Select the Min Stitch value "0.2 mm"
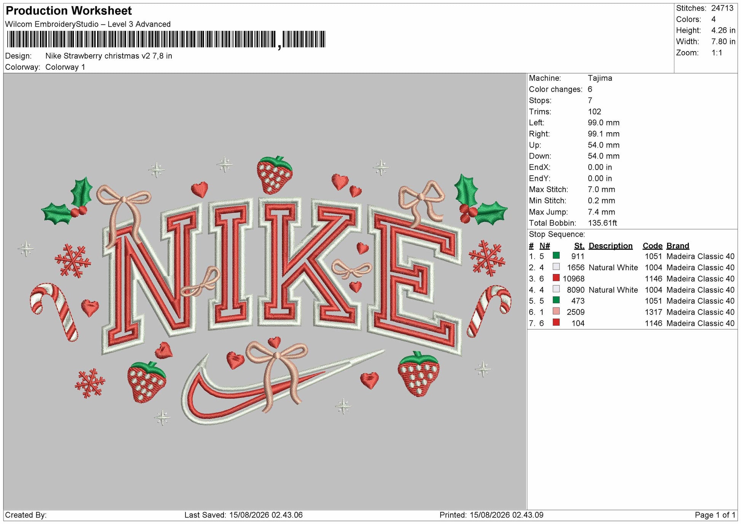The width and height of the screenshot is (741, 524). [x=601, y=200]
